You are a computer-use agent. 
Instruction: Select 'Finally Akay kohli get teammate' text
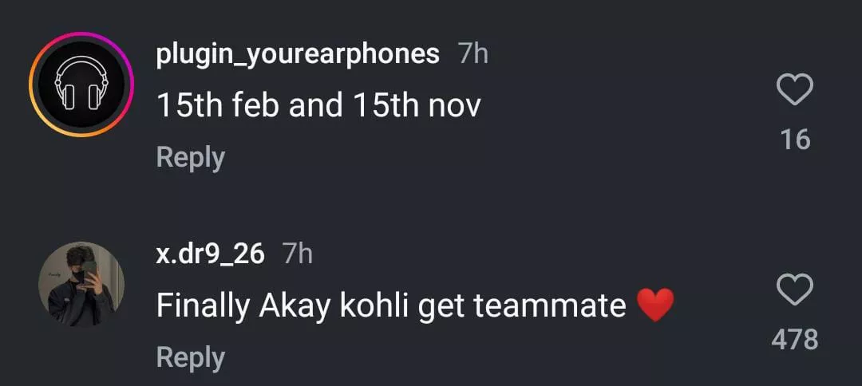pos(391,305)
